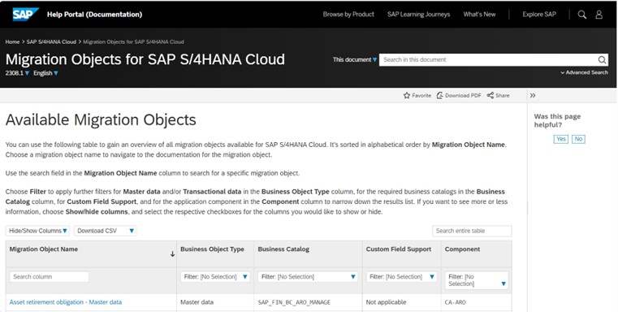Open the English language dropdown
618x312 pixels.
coord(45,73)
